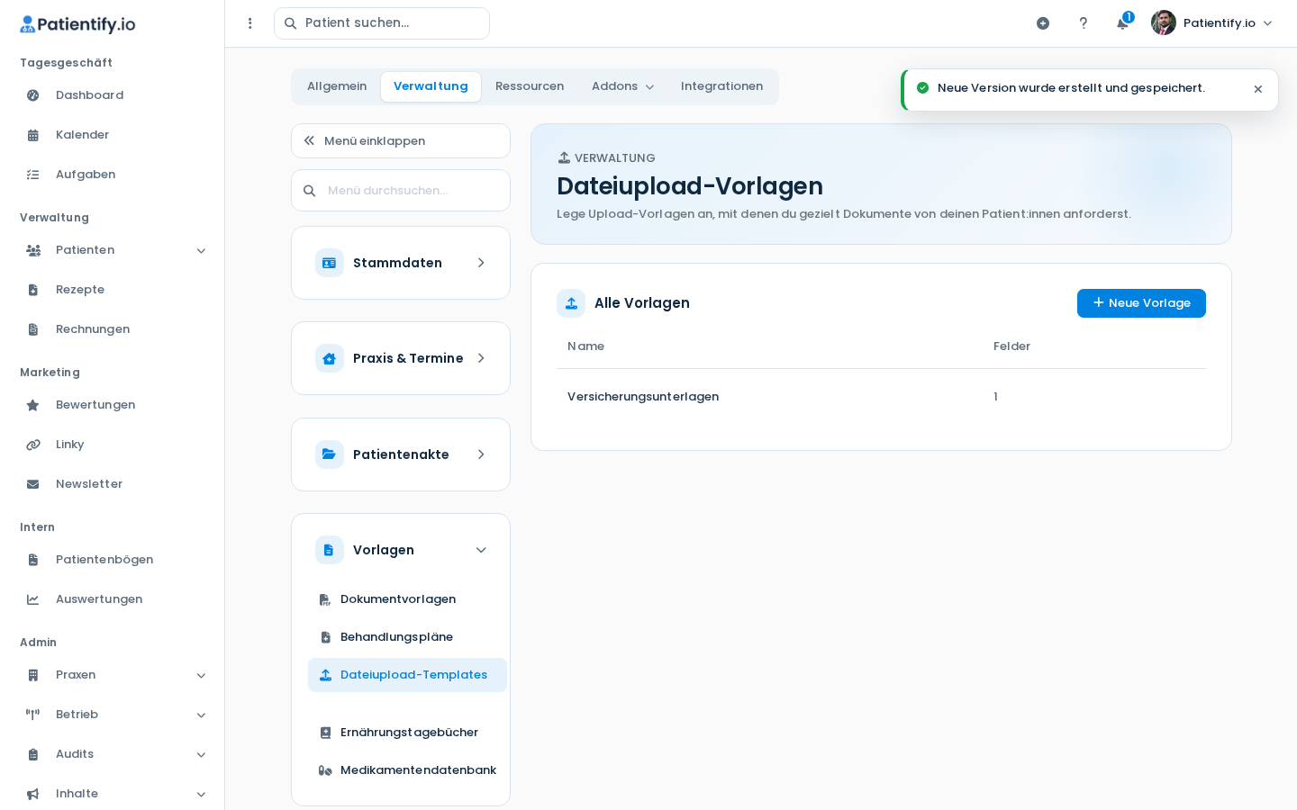Focus the 'Patient suchen...' search field

(382, 23)
